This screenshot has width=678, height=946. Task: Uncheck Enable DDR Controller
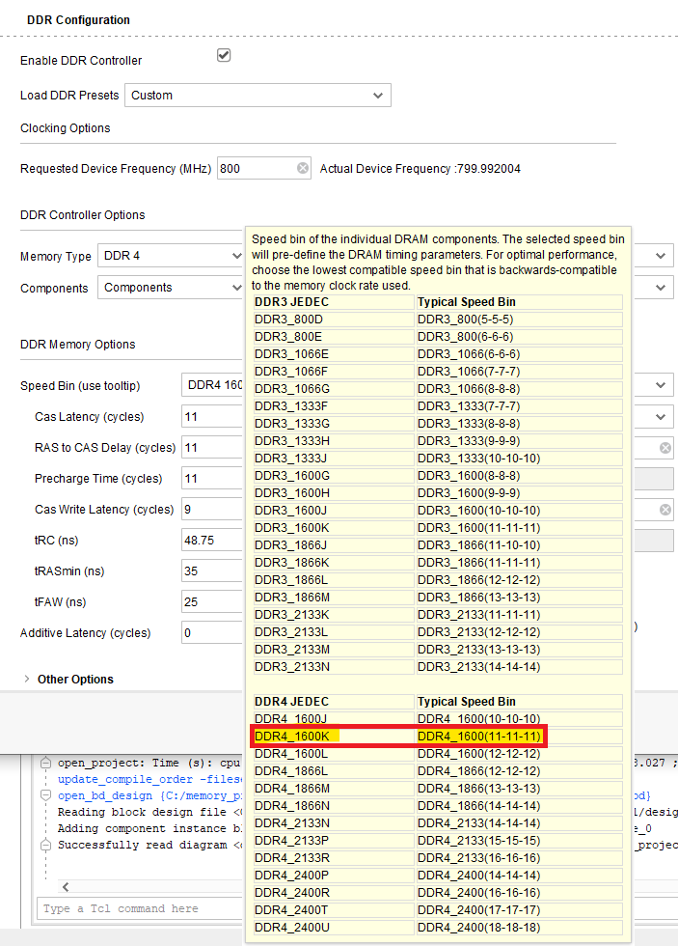(x=223, y=55)
